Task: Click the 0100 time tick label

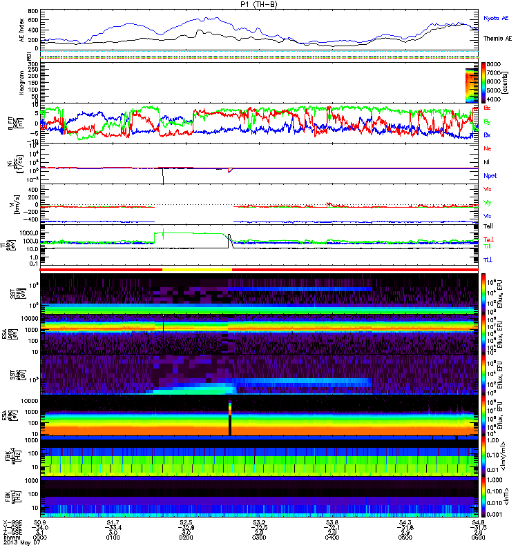Action: click(113, 538)
